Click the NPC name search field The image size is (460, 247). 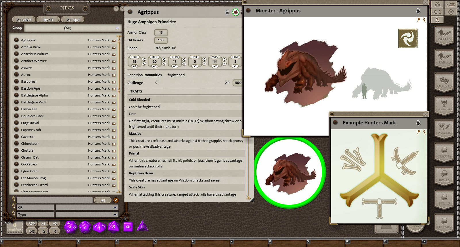(x=55, y=200)
